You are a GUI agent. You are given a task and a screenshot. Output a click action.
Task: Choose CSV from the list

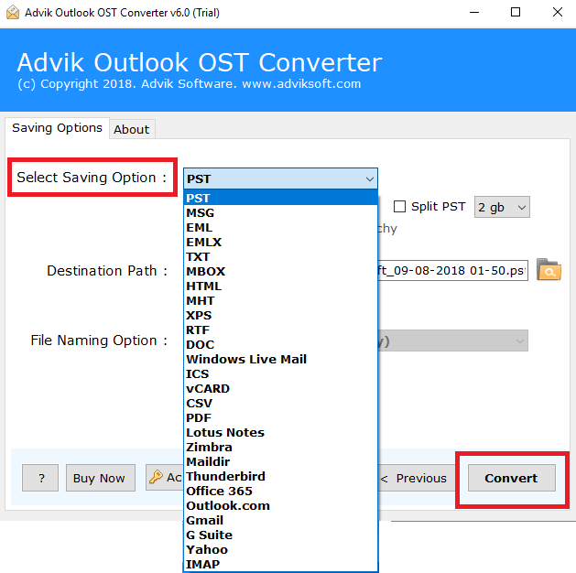click(x=280, y=403)
